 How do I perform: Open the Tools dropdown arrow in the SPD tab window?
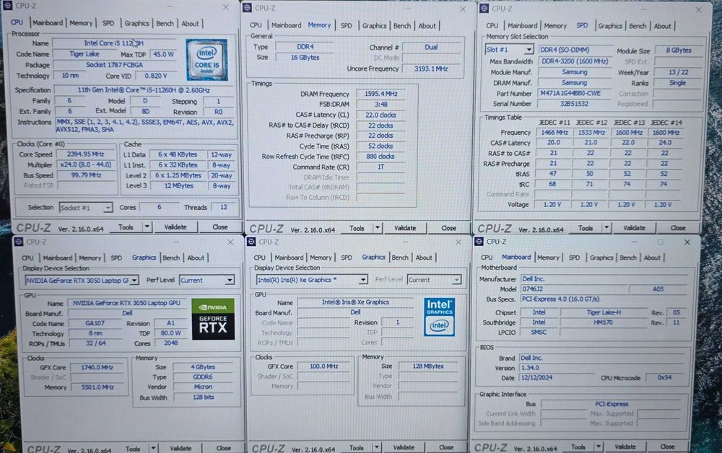[606, 228]
